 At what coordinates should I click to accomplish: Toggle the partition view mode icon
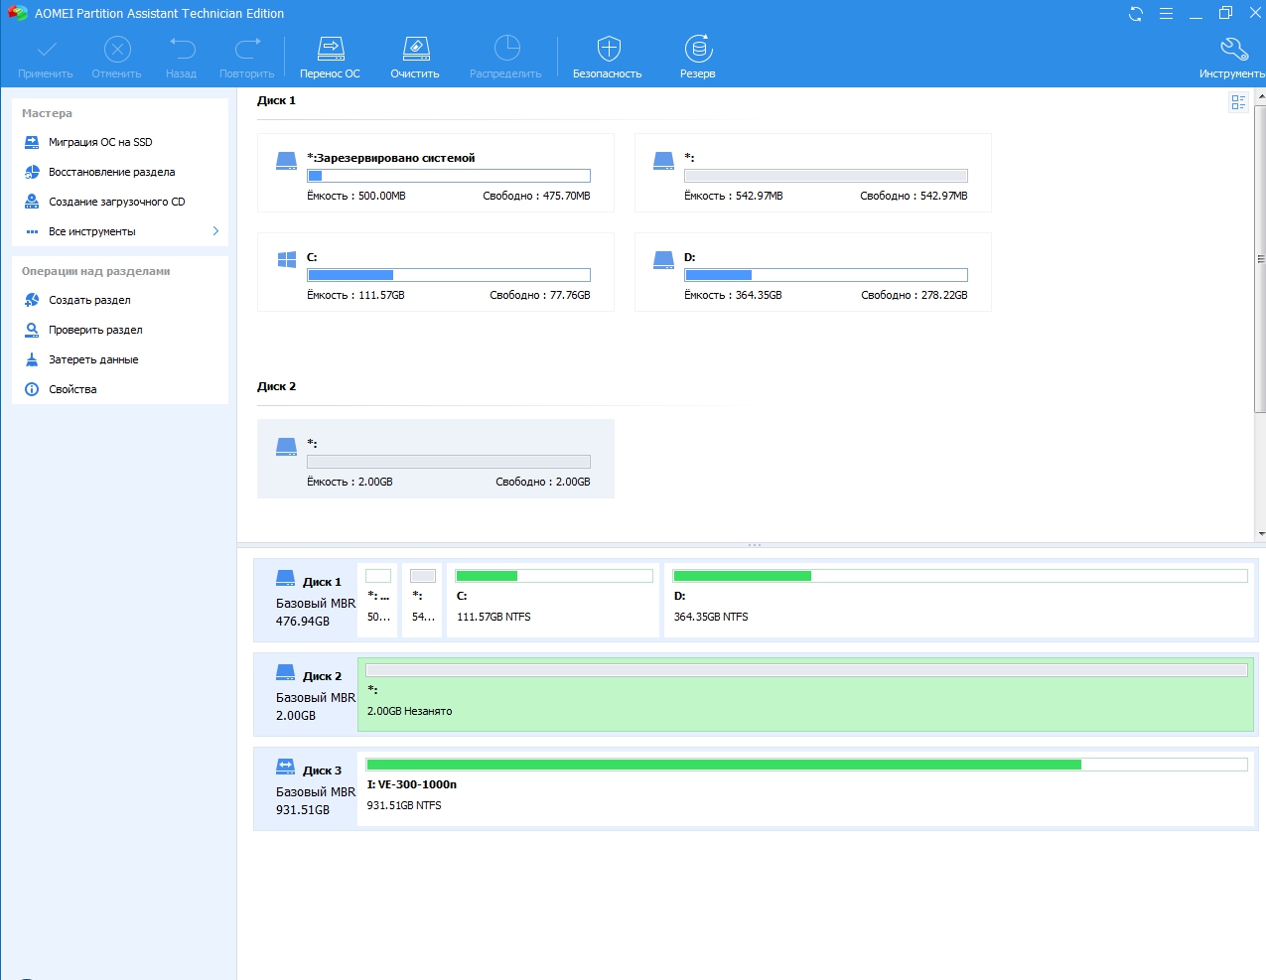(1238, 102)
